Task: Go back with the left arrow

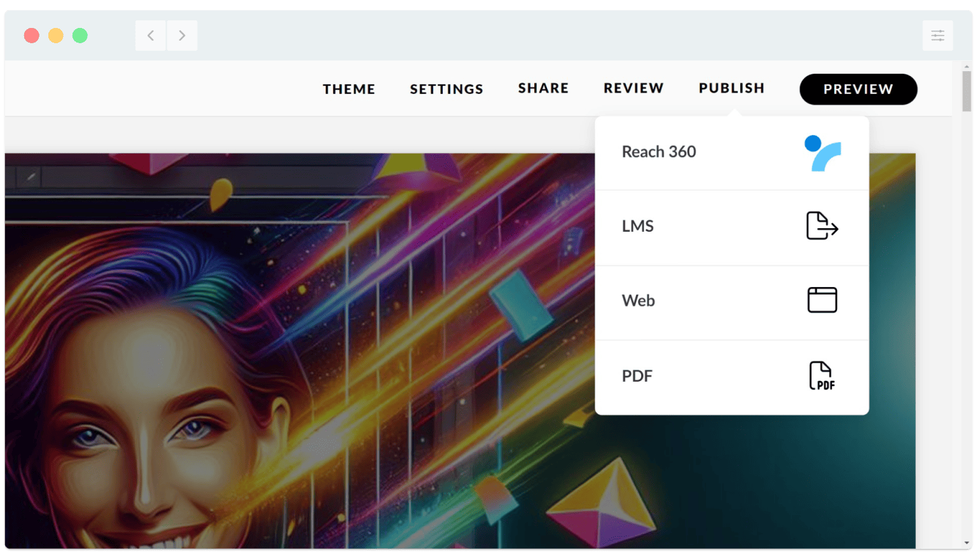Action: (x=151, y=36)
